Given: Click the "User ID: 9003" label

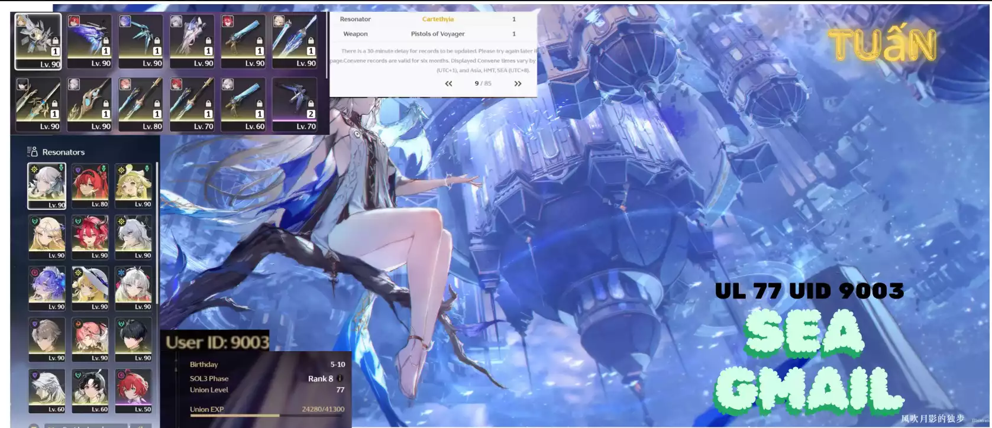Looking at the screenshot, I should (217, 342).
